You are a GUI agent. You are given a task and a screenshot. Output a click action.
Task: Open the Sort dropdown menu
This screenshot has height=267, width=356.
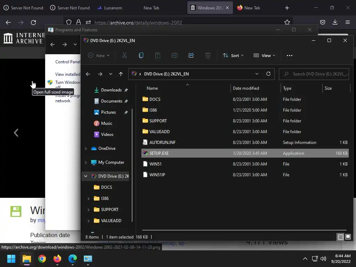(233, 55)
